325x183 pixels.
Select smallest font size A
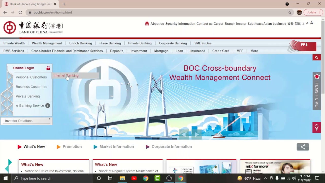303,24
